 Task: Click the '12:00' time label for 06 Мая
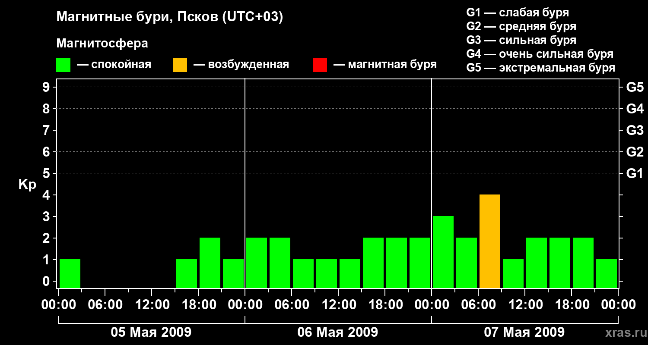(338, 305)
